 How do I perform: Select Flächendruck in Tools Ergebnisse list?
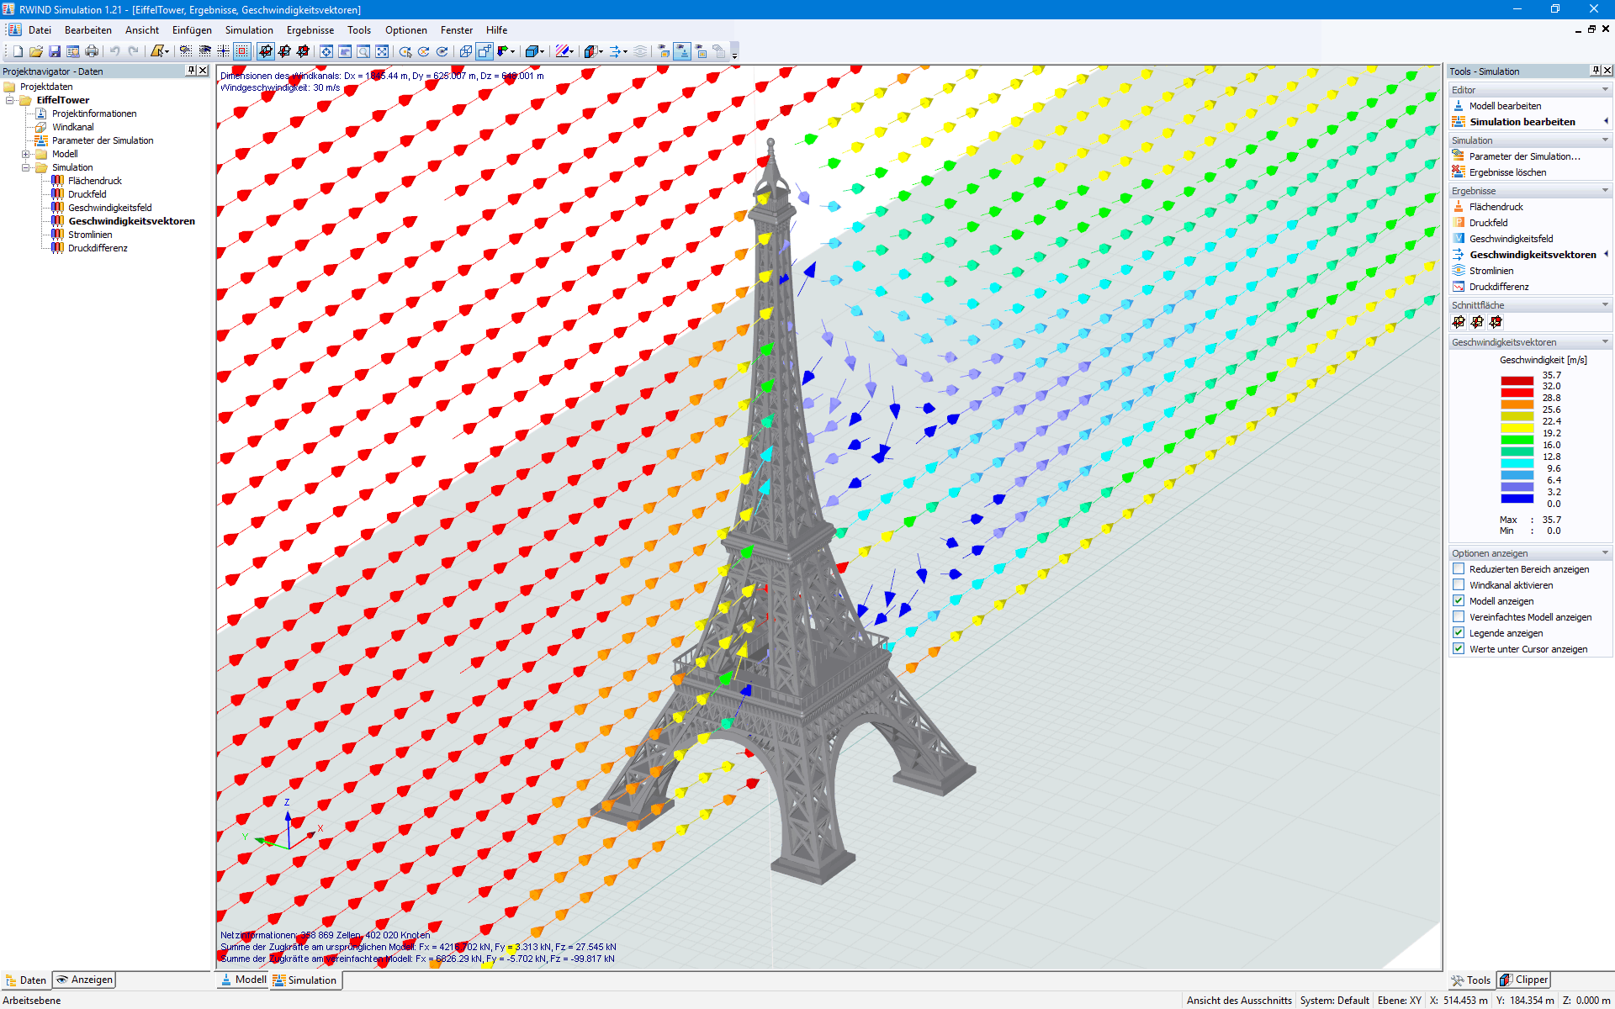coord(1496,207)
